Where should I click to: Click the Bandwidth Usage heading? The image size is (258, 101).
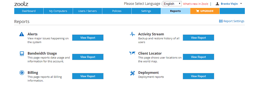(x=42, y=53)
